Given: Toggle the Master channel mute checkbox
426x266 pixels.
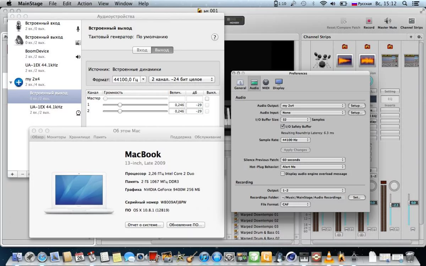Looking at the screenshot, I should pyautogui.click(x=207, y=99).
